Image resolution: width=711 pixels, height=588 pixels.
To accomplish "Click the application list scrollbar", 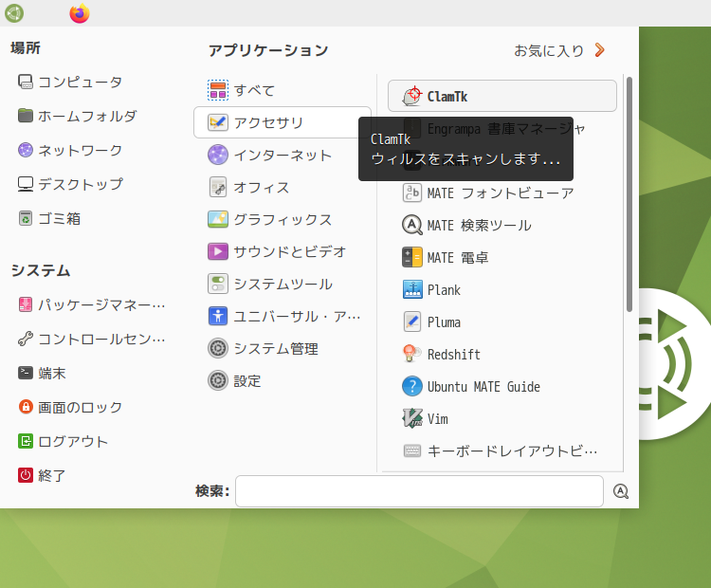I will (629, 194).
